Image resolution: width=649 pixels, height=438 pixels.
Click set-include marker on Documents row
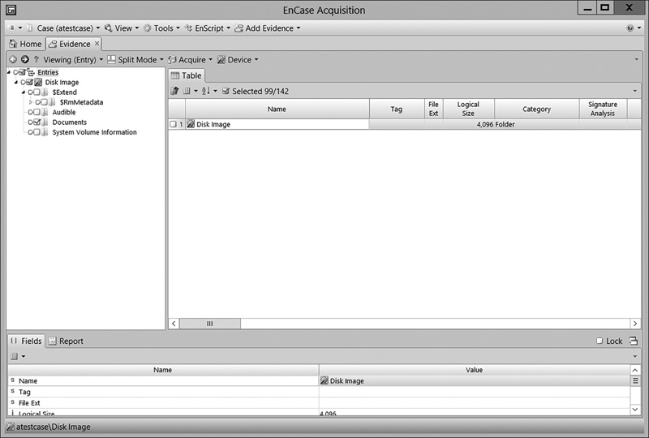click(31, 122)
